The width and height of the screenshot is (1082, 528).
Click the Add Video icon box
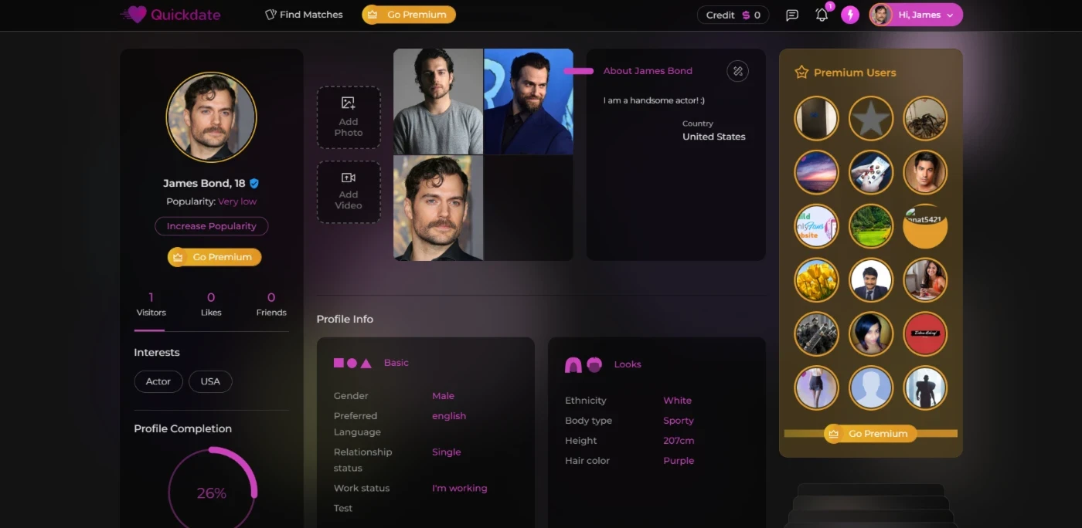point(349,191)
